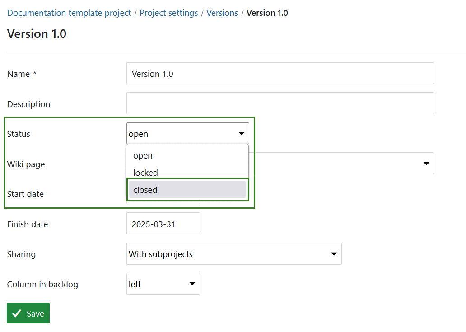This screenshot has height=332, width=466.
Task: Click the bold "Version 1.0" breadcrumb text
Action: click(x=267, y=13)
